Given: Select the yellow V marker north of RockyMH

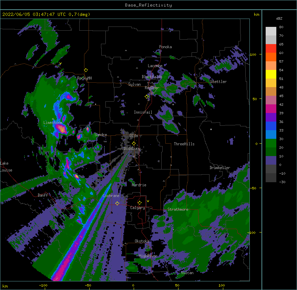Looking at the screenshot, I should [60, 63].
